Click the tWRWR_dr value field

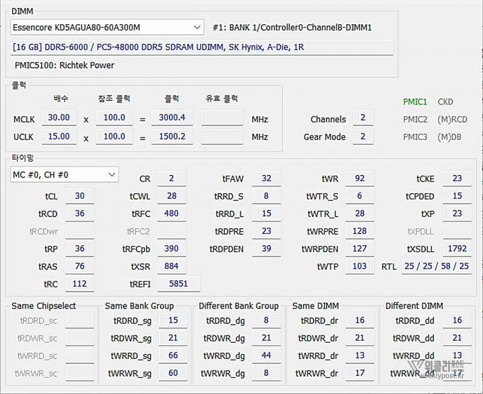click(x=360, y=373)
